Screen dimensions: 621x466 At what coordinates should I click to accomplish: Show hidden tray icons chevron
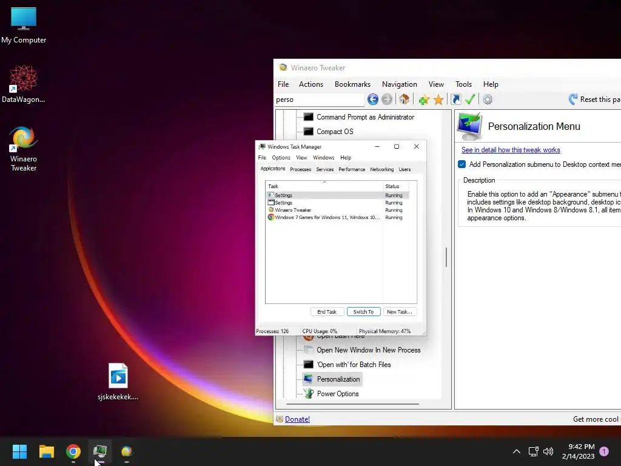click(517, 451)
